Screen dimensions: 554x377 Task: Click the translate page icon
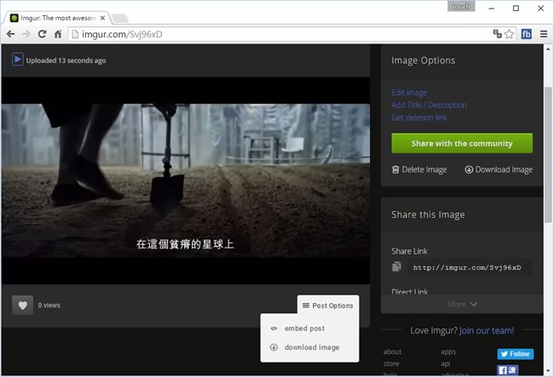497,34
